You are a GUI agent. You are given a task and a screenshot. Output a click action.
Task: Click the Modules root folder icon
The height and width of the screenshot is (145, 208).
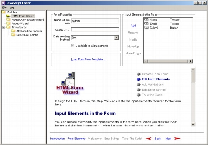pos(4,12)
